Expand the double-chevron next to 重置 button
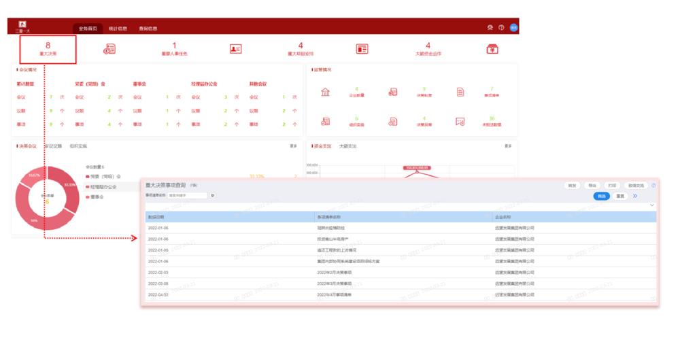 tap(635, 196)
